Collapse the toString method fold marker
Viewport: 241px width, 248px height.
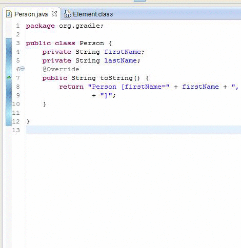[x=23, y=69]
